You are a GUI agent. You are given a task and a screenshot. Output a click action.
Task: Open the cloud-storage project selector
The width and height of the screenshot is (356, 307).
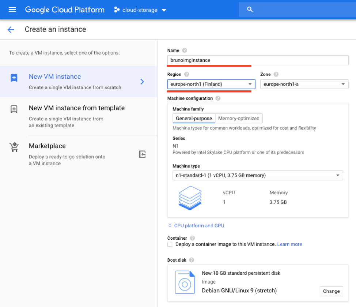(140, 10)
